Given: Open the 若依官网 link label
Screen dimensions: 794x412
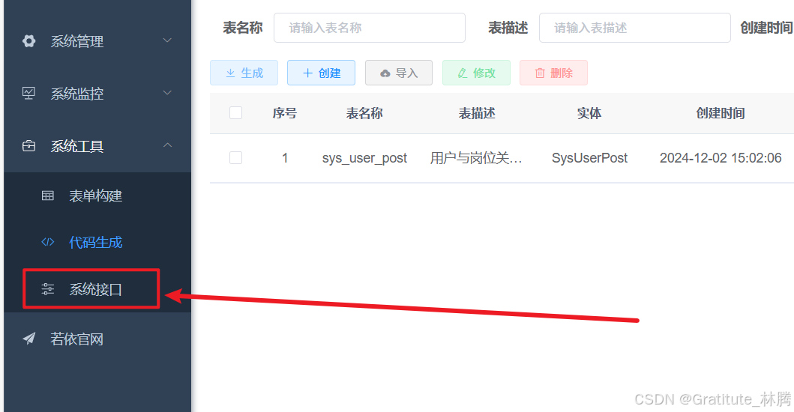Looking at the screenshot, I should point(77,339).
